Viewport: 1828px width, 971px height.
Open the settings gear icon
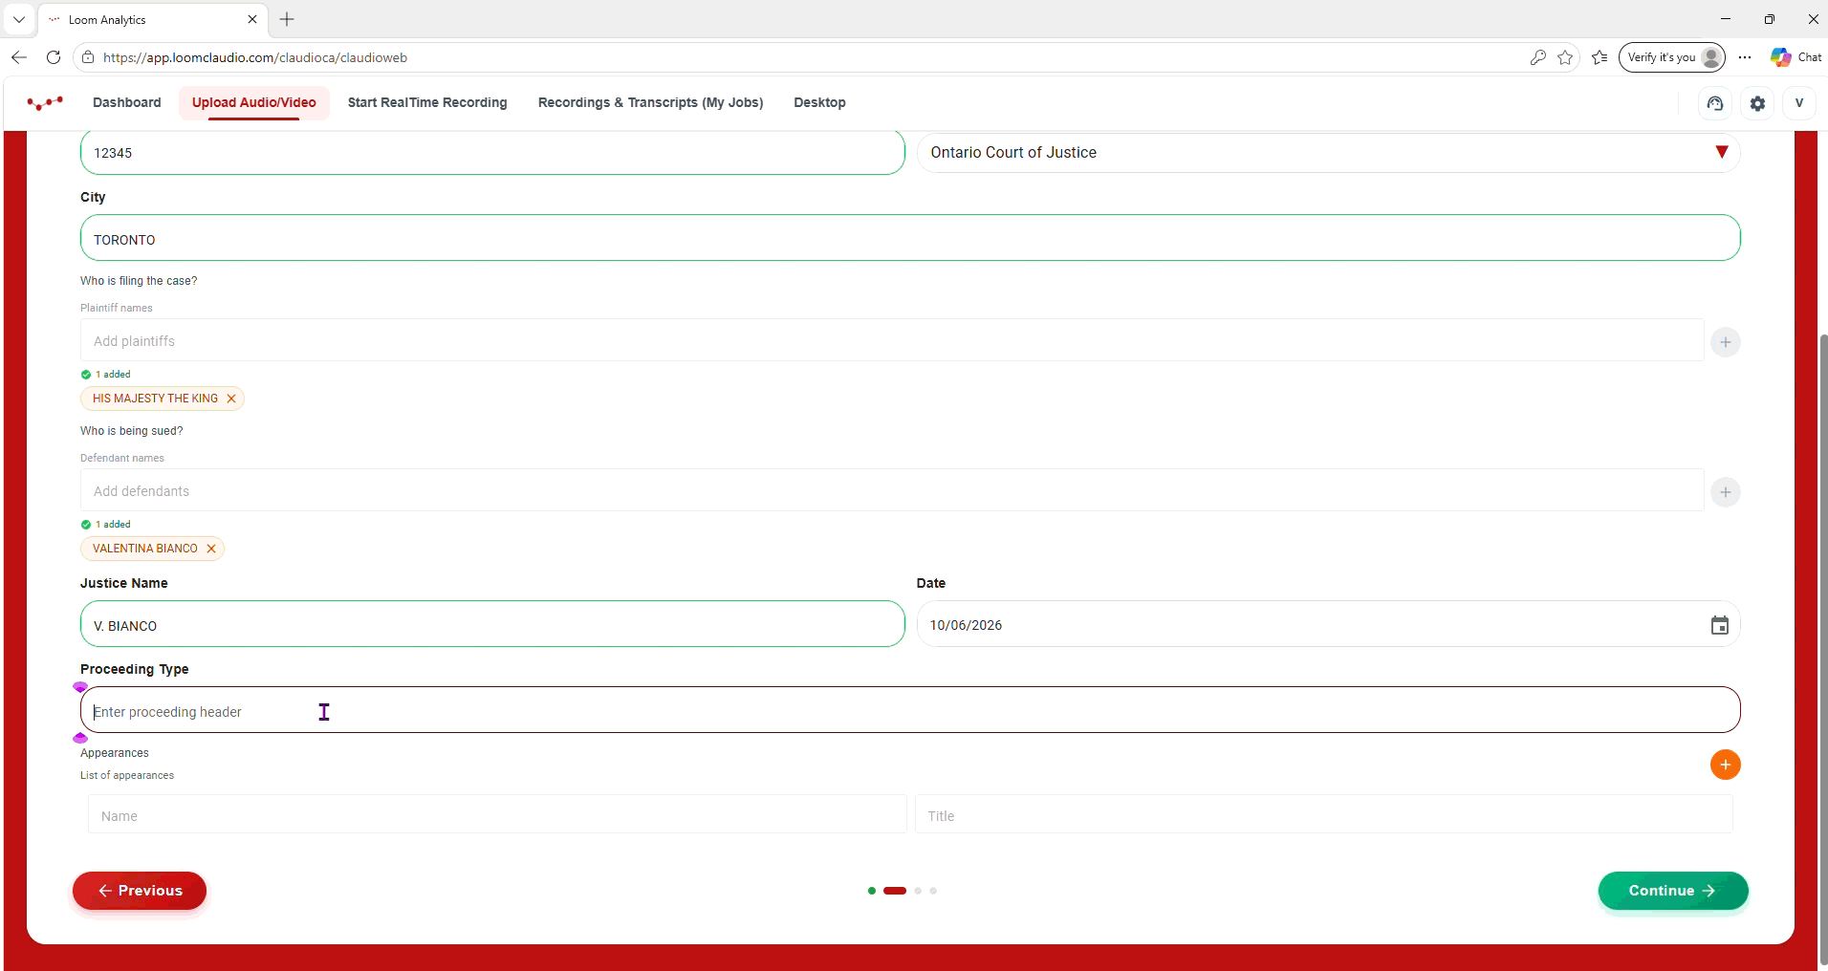tap(1757, 103)
